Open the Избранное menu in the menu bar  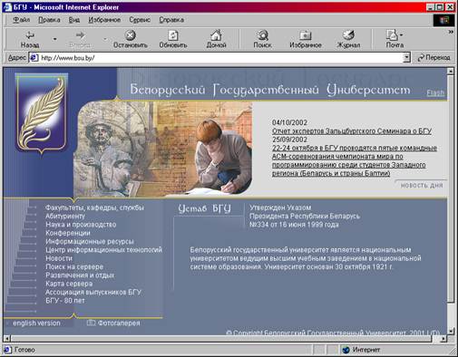[x=104, y=20]
